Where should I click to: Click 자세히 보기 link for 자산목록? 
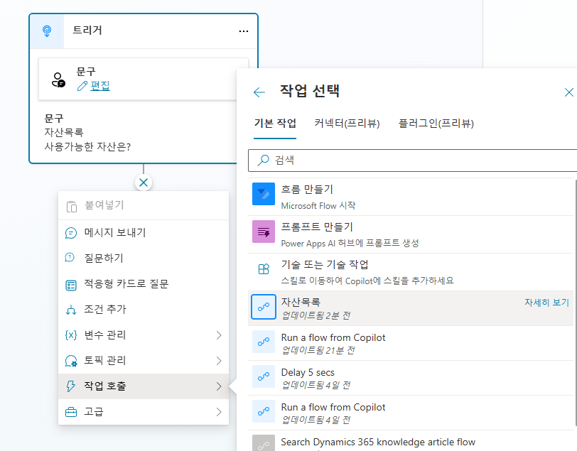point(546,303)
